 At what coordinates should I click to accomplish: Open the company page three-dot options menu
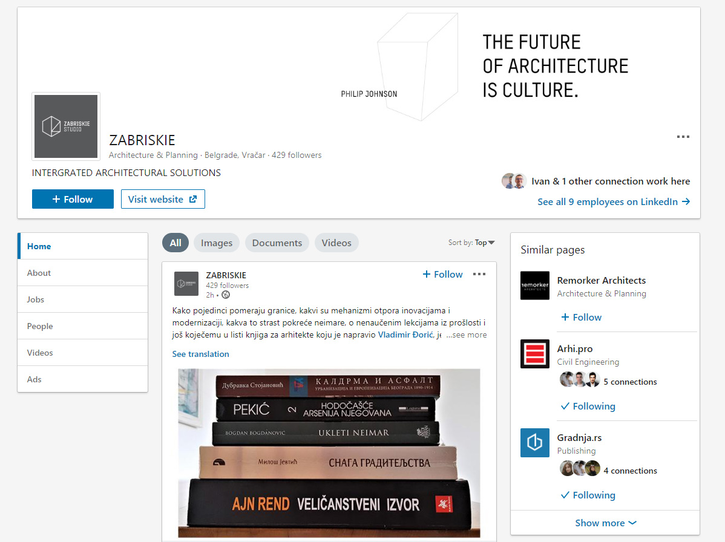pos(683,137)
